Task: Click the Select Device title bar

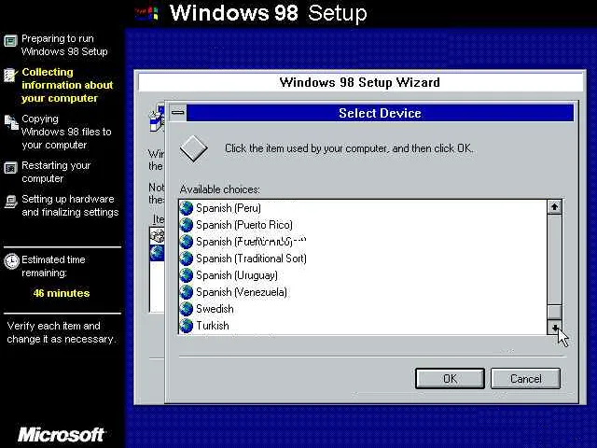Action: [x=380, y=113]
